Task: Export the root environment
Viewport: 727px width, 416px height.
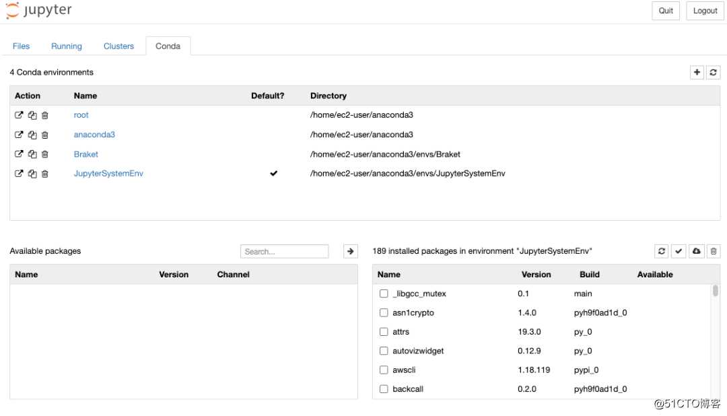Action: click(x=19, y=115)
